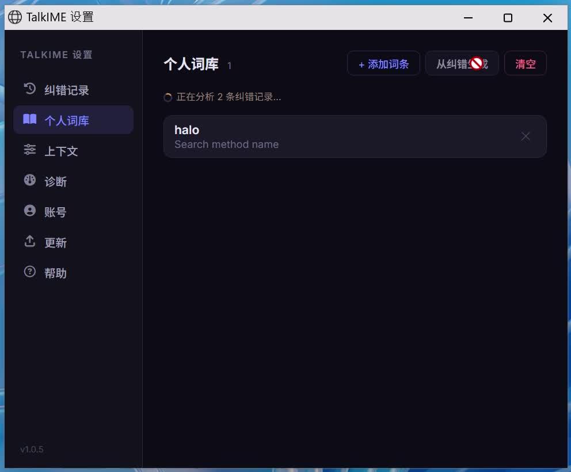Click the 正在分析 2 条纠错记录 status text
This screenshot has width=571, height=472.
coord(229,97)
